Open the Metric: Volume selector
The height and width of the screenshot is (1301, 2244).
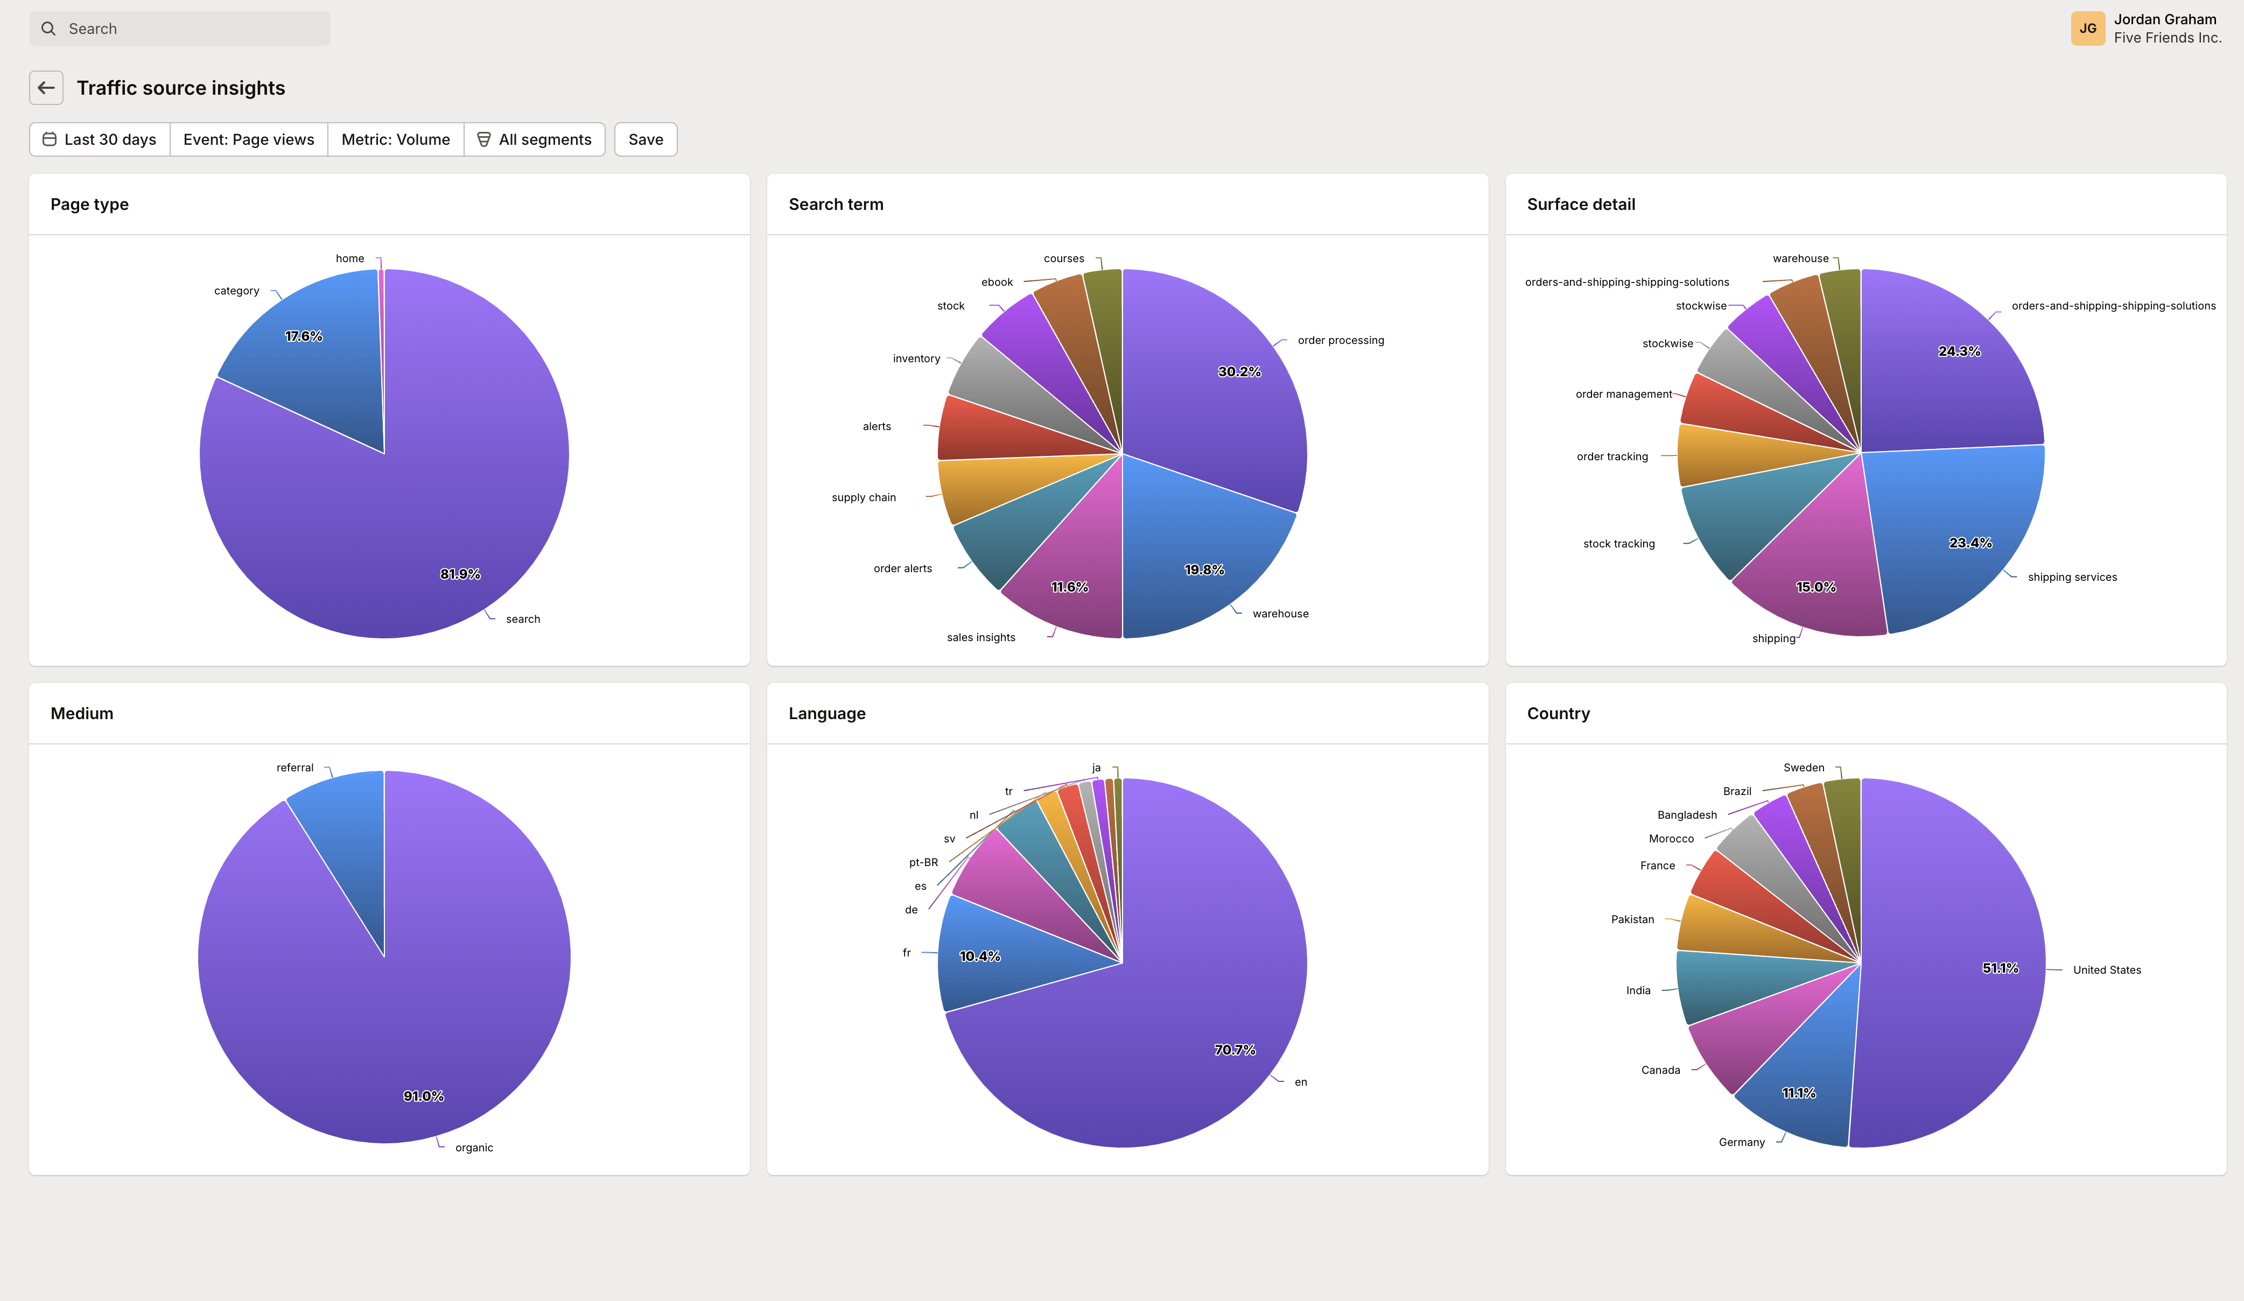(395, 139)
